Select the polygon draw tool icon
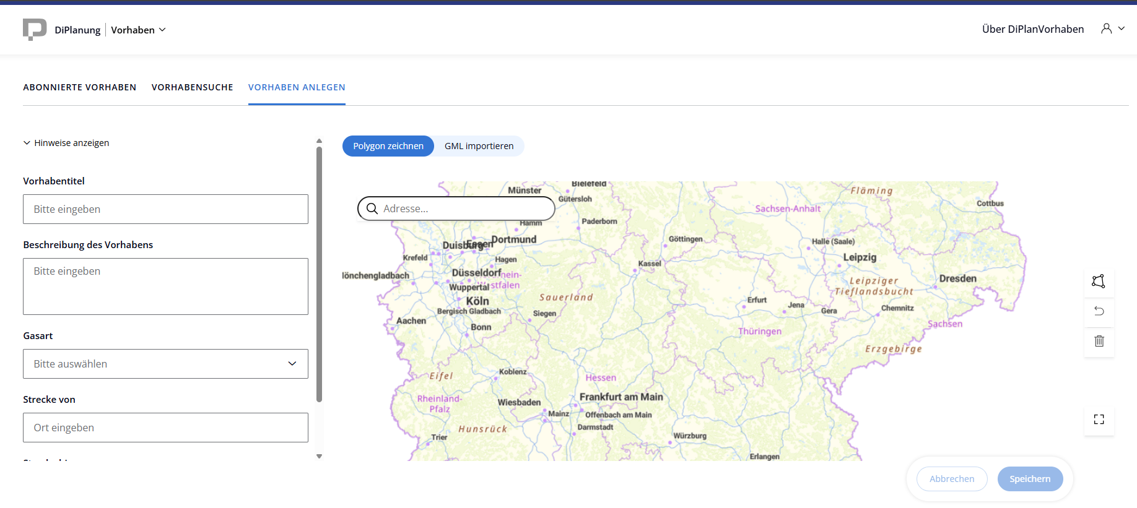Image resolution: width=1137 pixels, height=508 pixels. [1099, 282]
